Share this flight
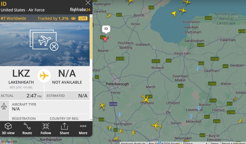 (x=64, y=128)
